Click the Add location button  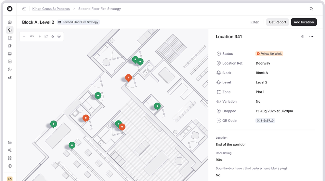click(304, 22)
